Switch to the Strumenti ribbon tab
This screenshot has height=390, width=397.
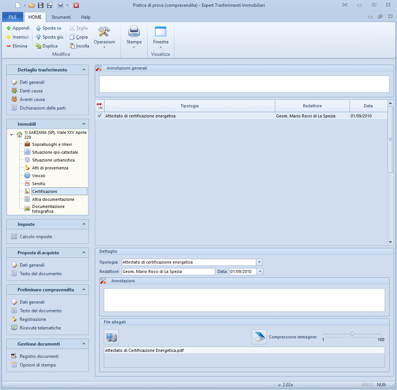coord(61,17)
